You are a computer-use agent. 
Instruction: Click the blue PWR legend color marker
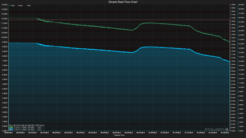[x=26, y=6]
